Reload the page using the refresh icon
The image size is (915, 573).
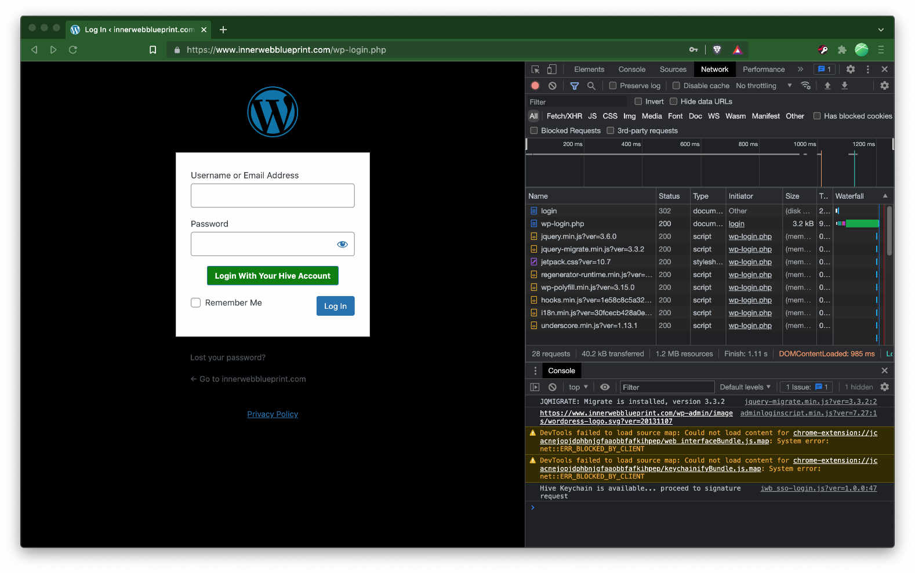tap(73, 50)
